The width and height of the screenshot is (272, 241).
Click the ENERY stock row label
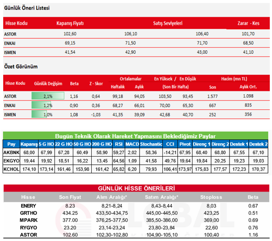[x=29, y=206]
